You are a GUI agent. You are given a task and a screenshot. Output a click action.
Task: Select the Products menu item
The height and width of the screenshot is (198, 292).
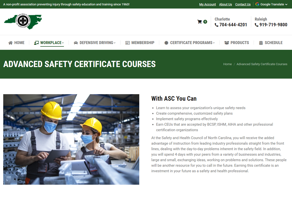coord(240,43)
